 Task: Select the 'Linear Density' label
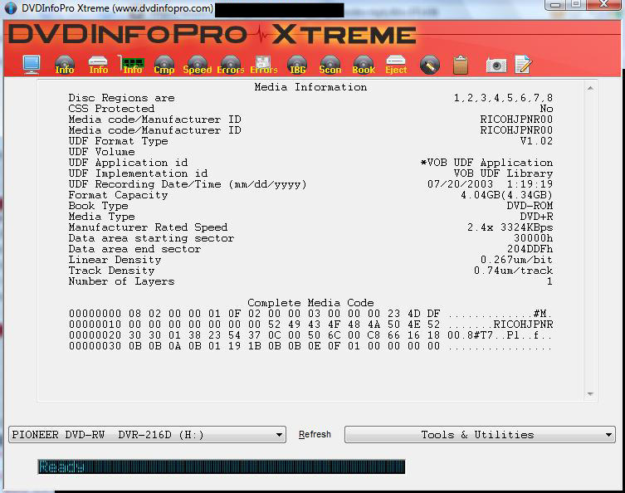[x=115, y=260]
